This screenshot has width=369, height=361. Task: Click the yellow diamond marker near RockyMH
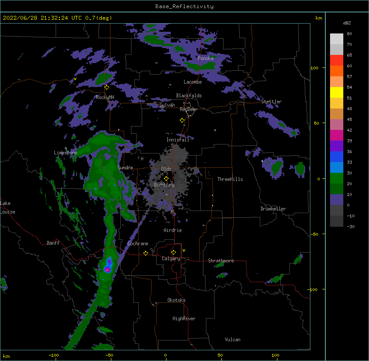click(107, 87)
